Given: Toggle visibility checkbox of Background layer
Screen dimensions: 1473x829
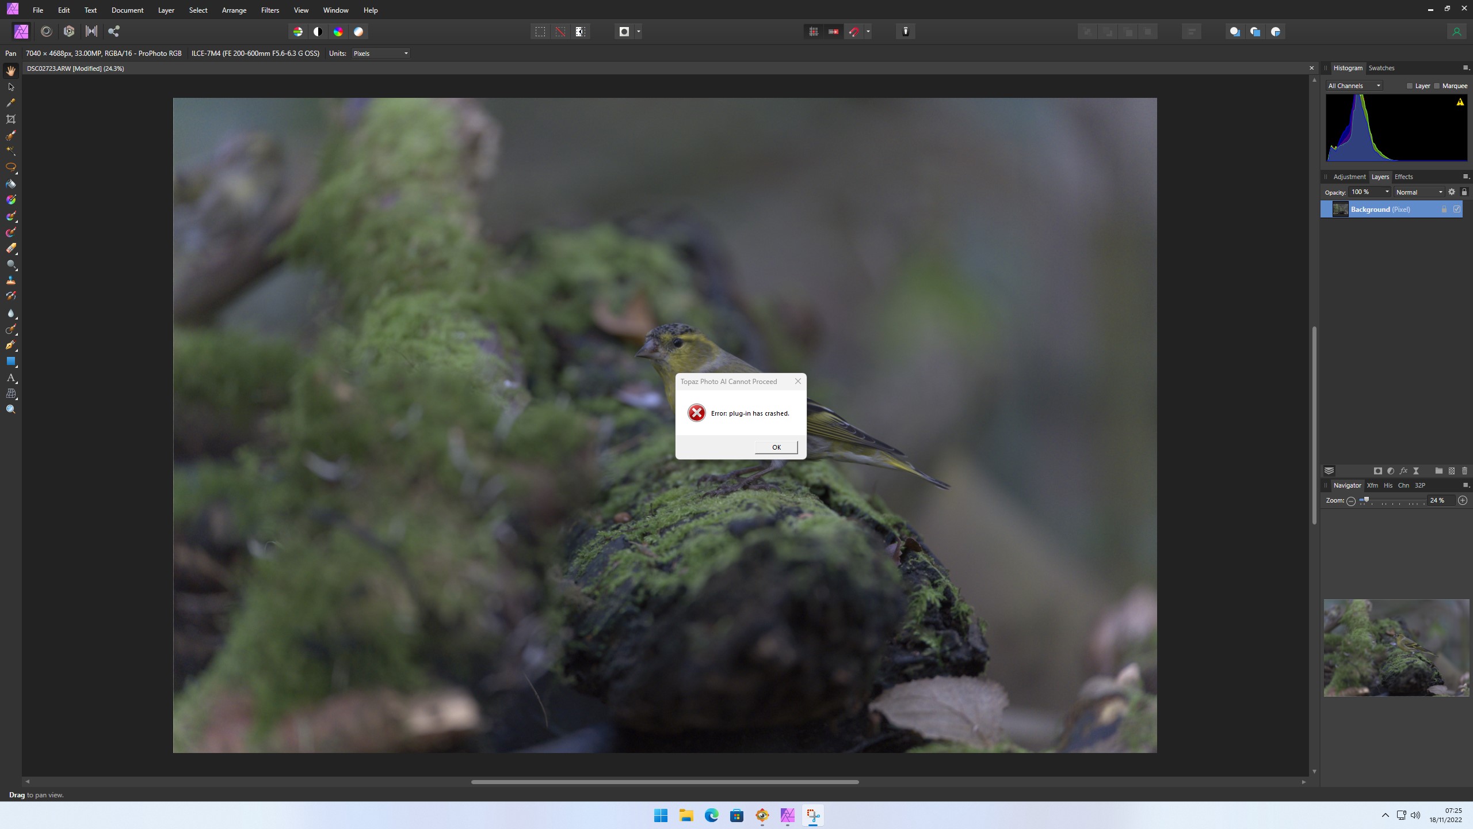Looking at the screenshot, I should [1457, 210].
